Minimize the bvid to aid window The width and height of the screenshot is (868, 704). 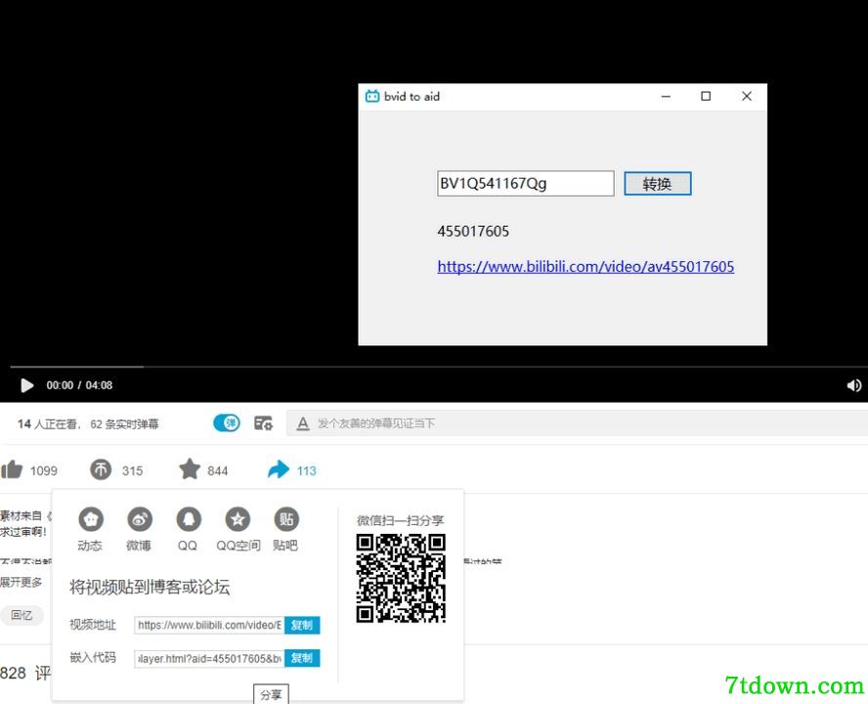pyautogui.click(x=666, y=97)
